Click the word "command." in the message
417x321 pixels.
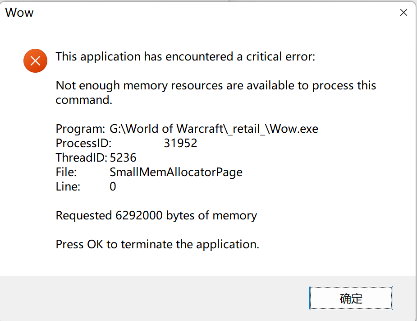pos(84,100)
